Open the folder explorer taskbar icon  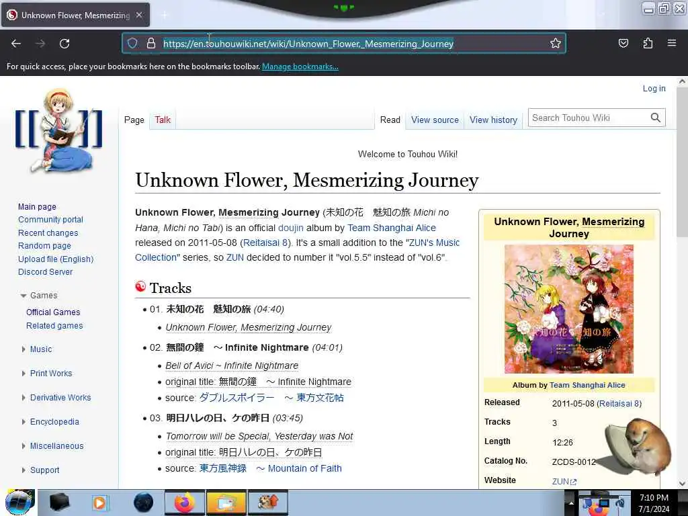point(226,503)
